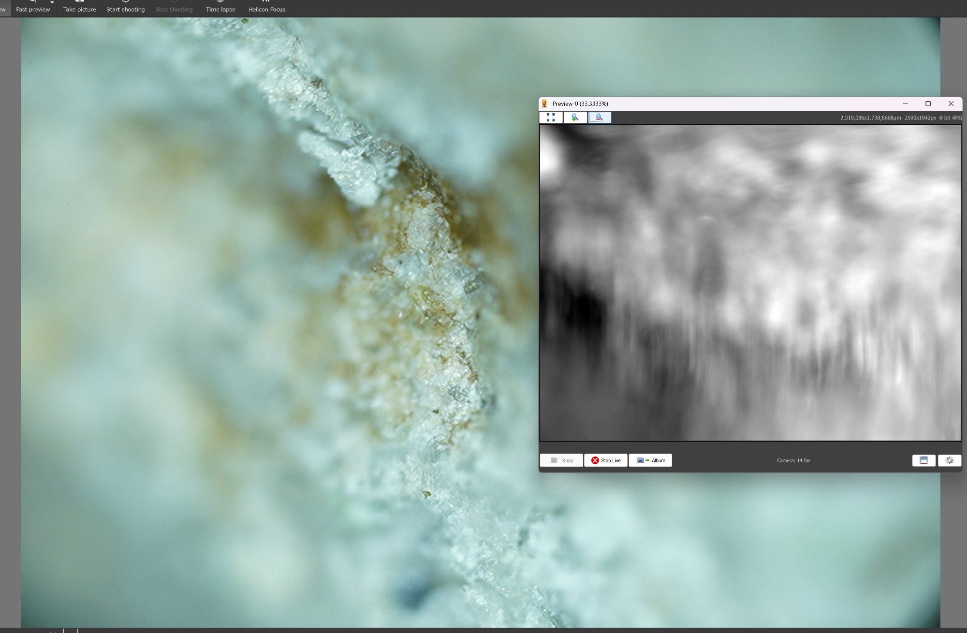The width and height of the screenshot is (967, 633).
Task: Send image to Album
Action: [x=650, y=460]
